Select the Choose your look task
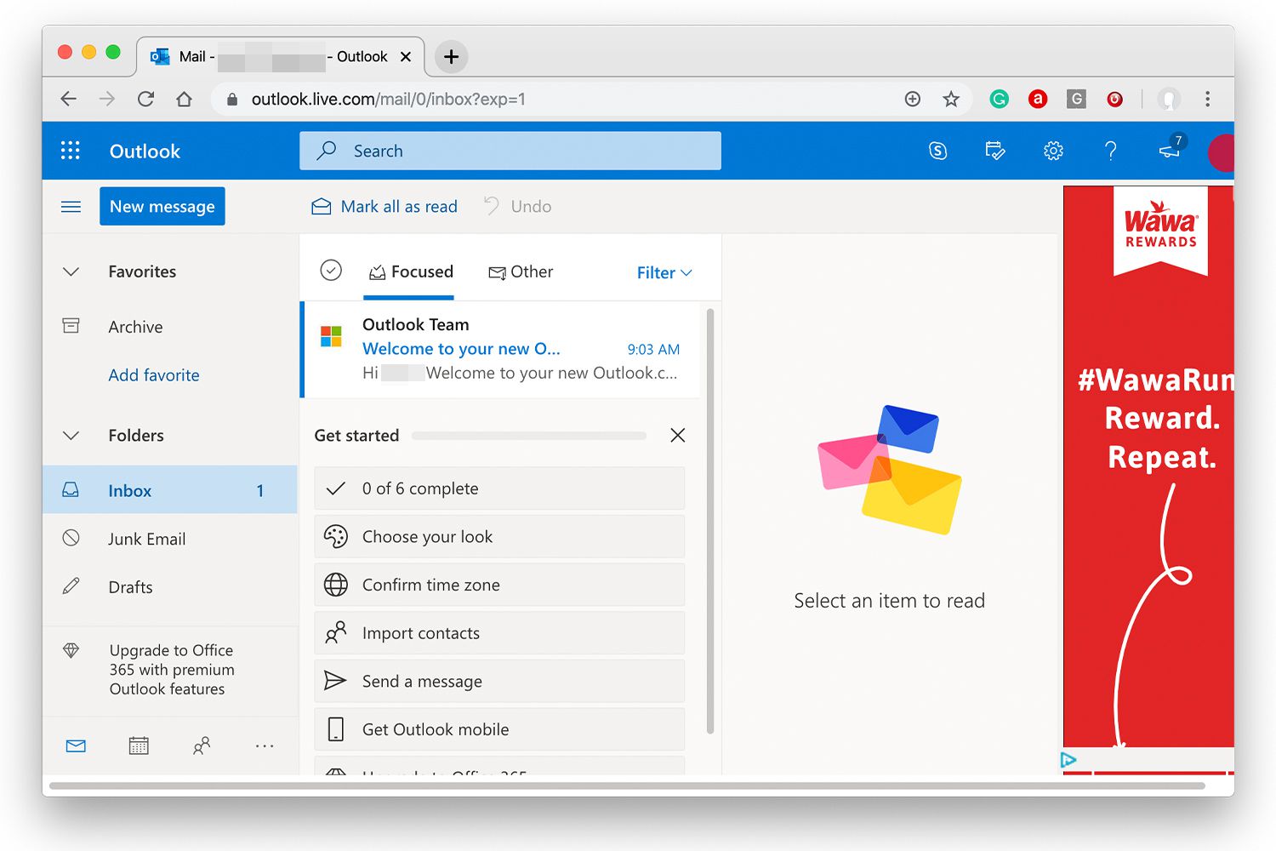Image resolution: width=1276 pixels, height=851 pixels. [x=499, y=537]
